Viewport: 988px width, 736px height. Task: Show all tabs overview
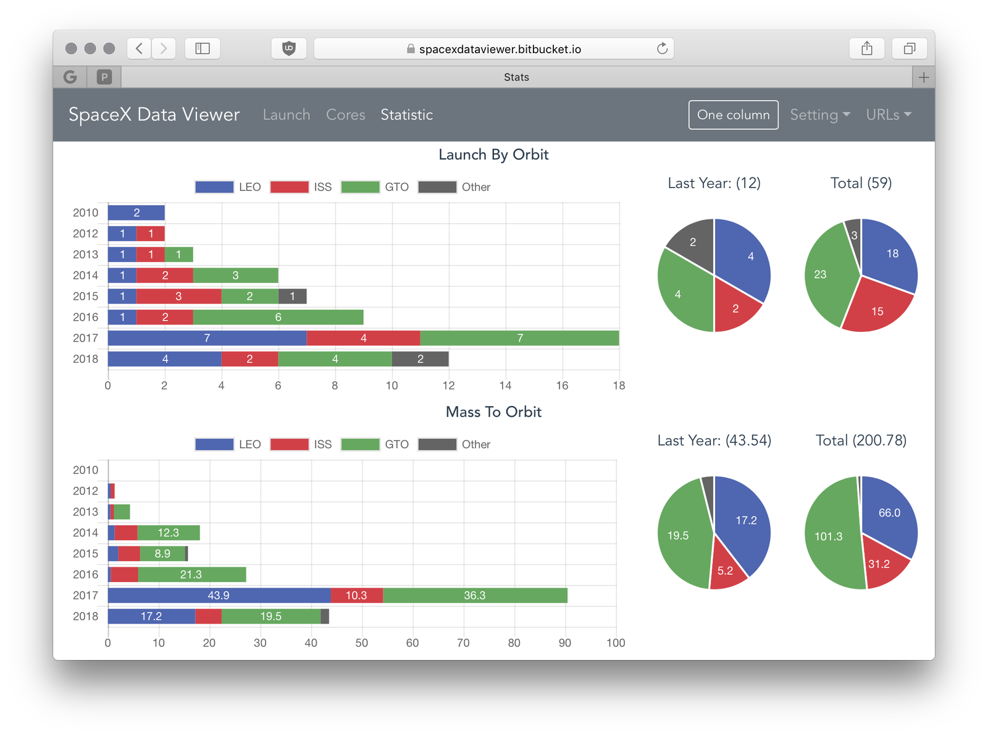pyautogui.click(x=910, y=48)
